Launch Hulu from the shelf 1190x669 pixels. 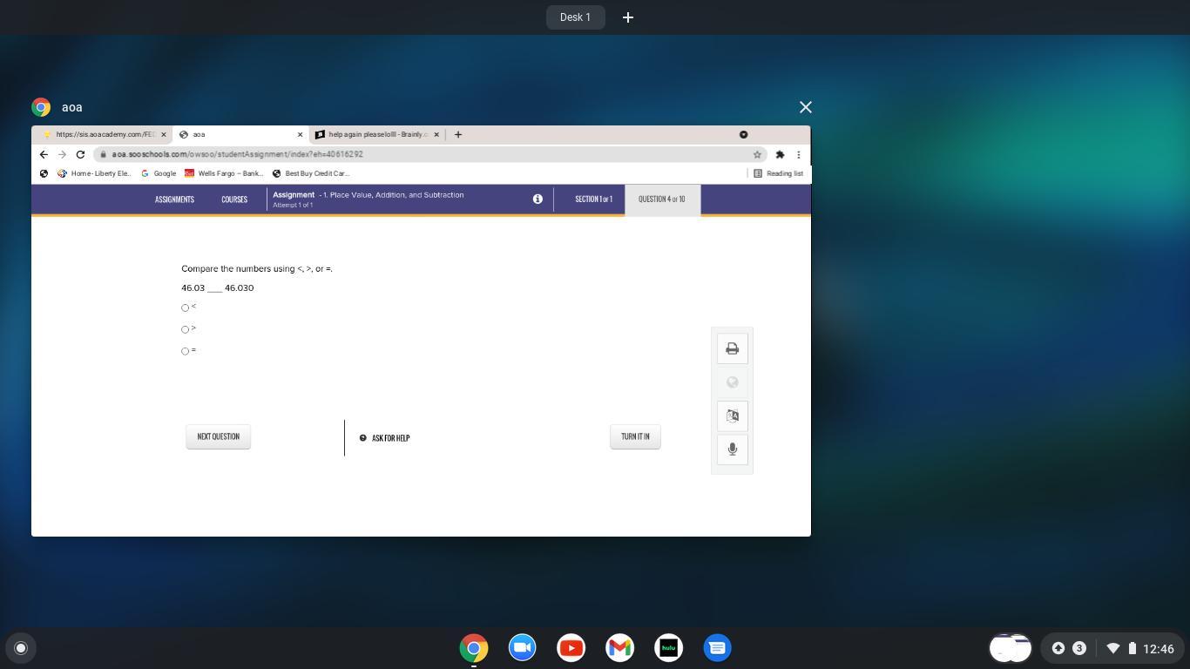[669, 647]
